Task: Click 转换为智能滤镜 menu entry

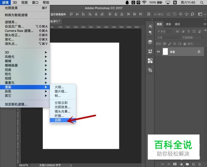Action: pos(25,15)
